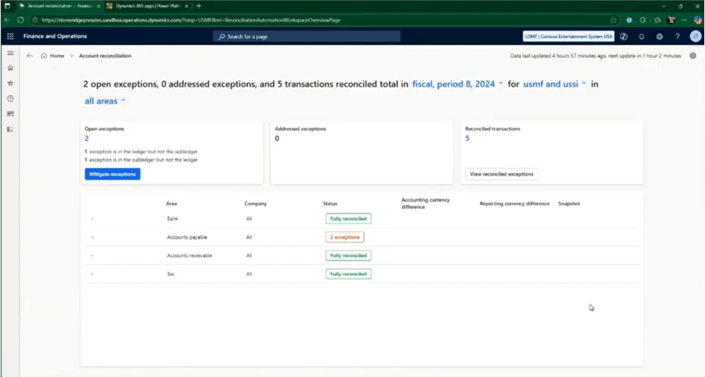Screen dimensions: 705x377
Task: Open Modules list icon in sidebar
Action: [10, 128]
